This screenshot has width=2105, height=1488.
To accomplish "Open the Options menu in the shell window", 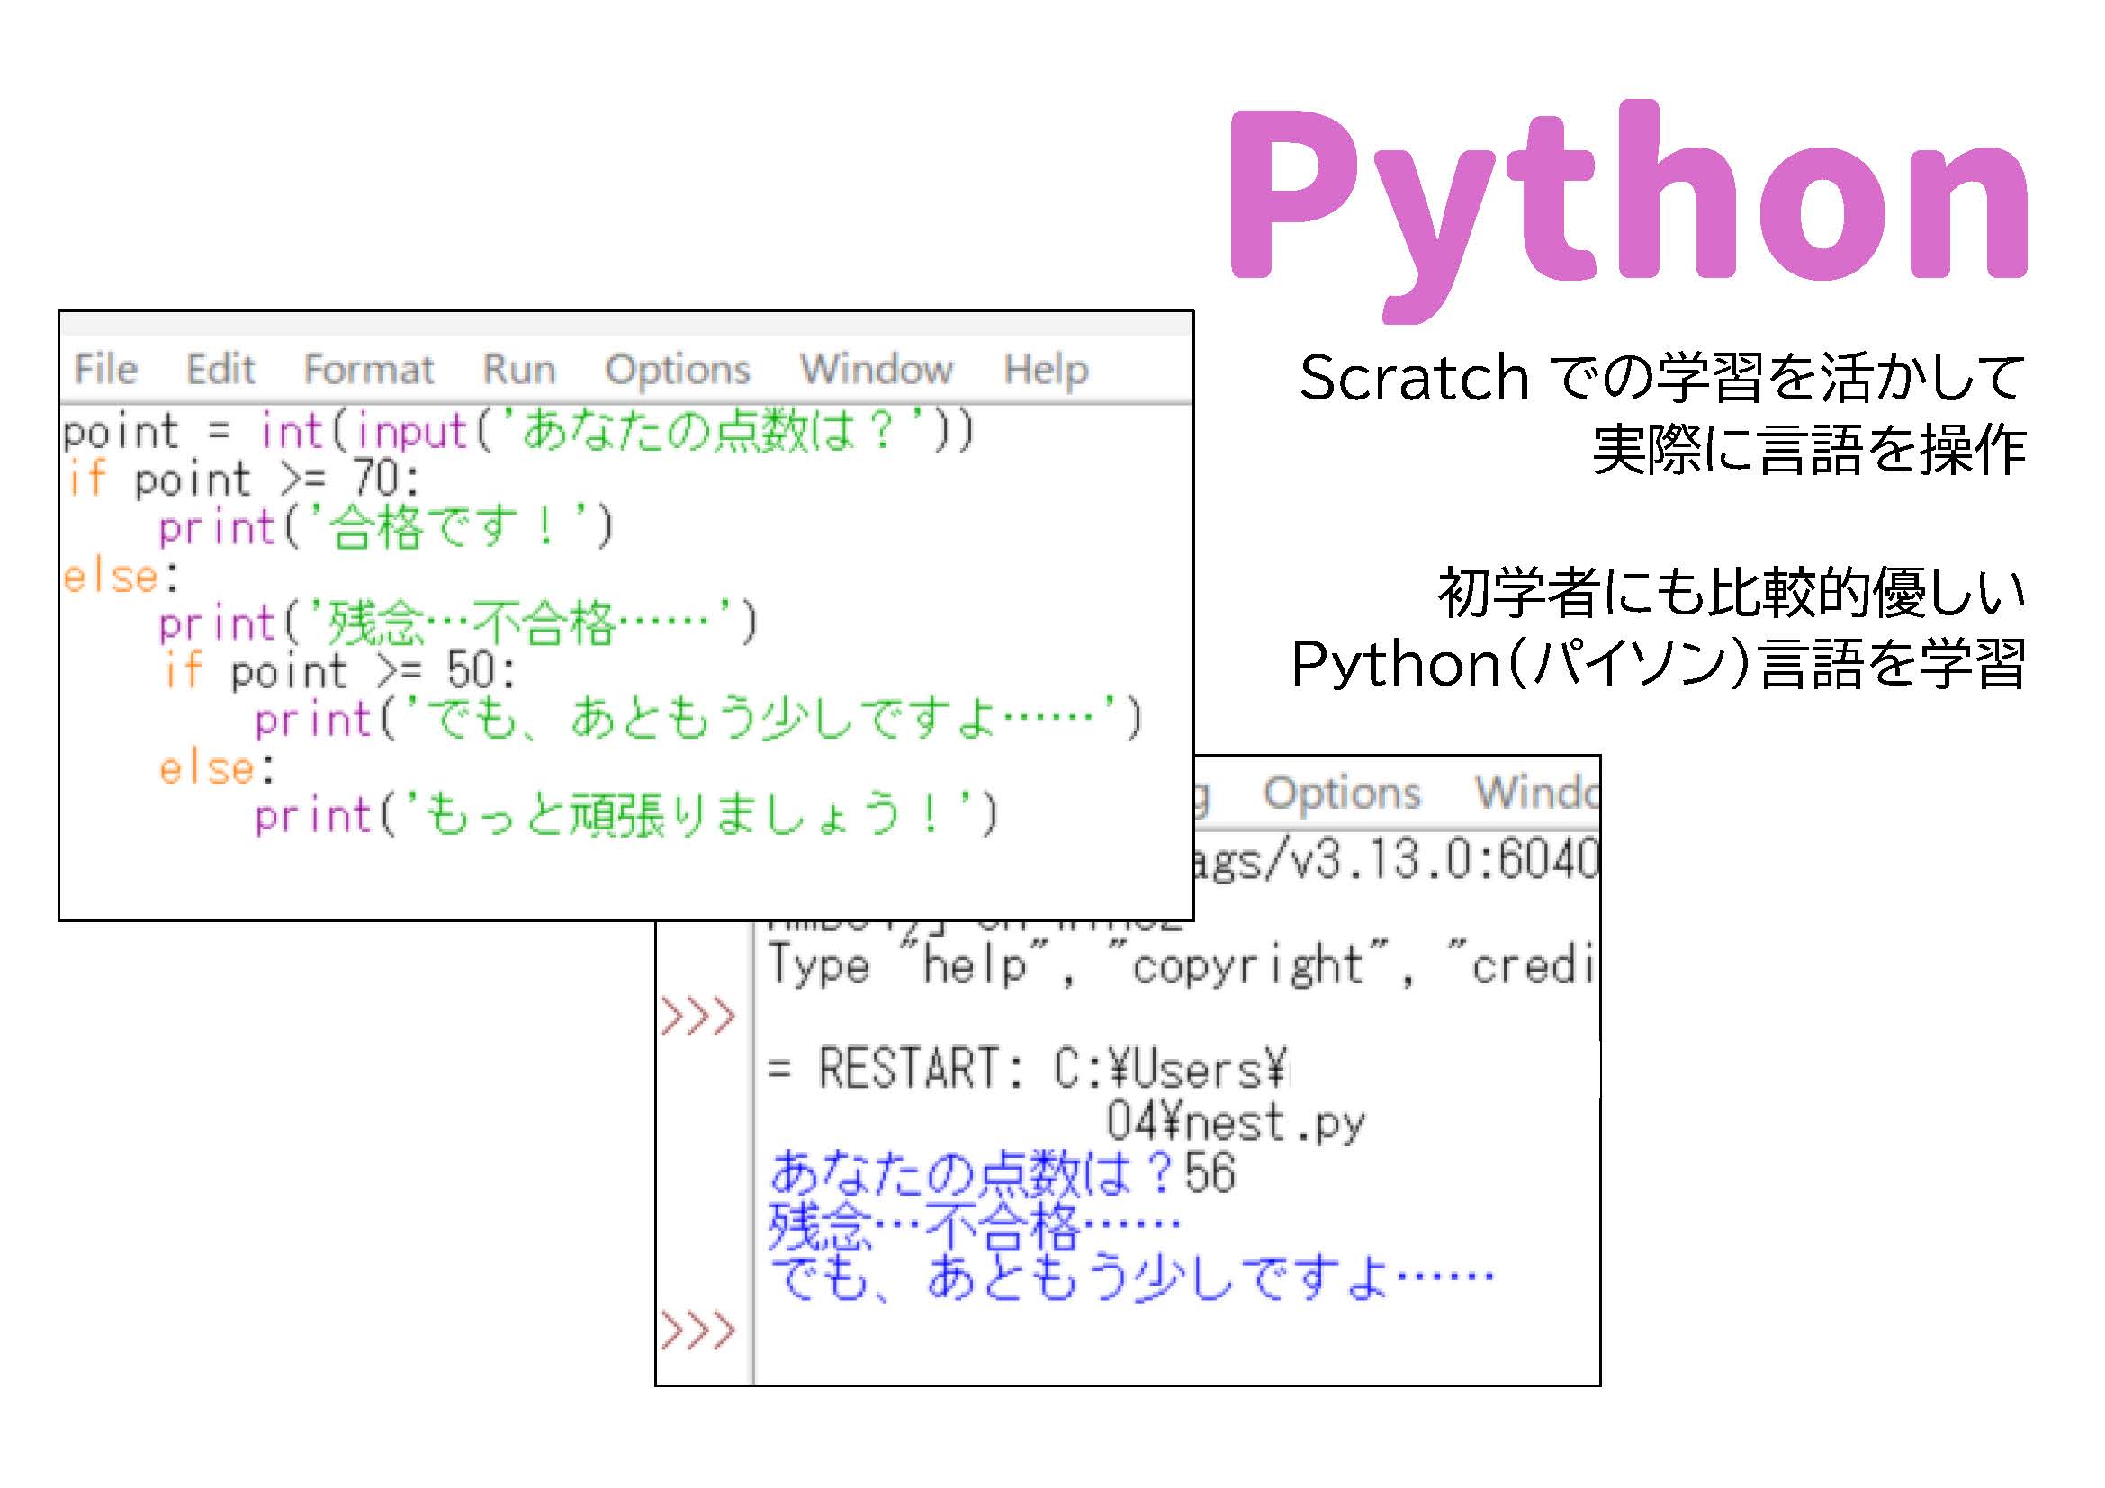I will coord(1341,793).
